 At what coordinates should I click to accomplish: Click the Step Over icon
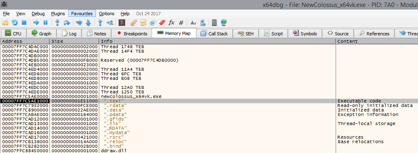click(x=67, y=23)
